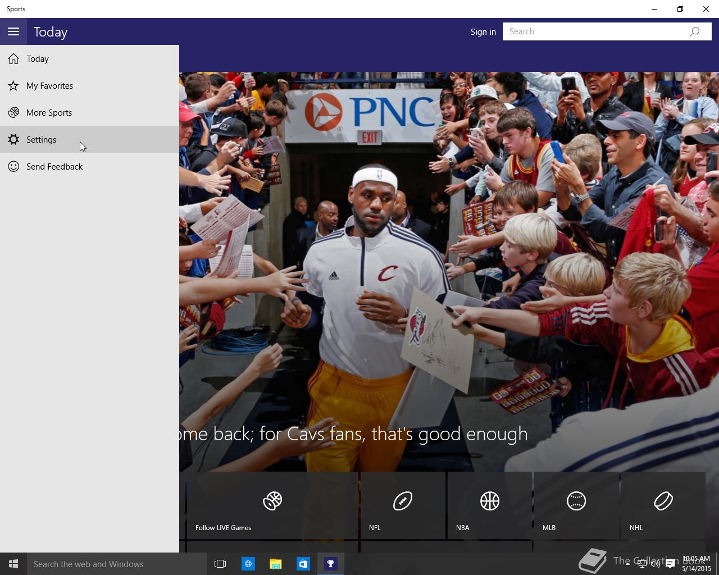Screen dimensions: 719x575
Task: Open the Today home item
Action: click(x=89, y=58)
